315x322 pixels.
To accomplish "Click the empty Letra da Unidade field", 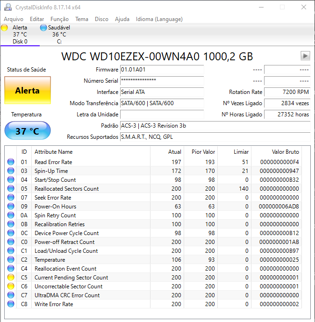I will click(x=162, y=114).
